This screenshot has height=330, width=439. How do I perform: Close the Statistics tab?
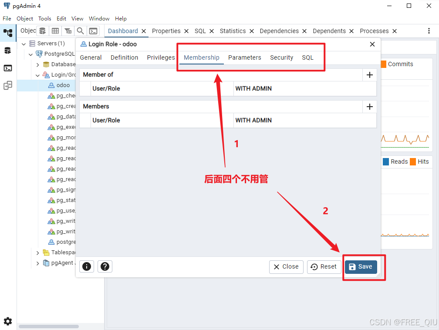pyautogui.click(x=252, y=31)
